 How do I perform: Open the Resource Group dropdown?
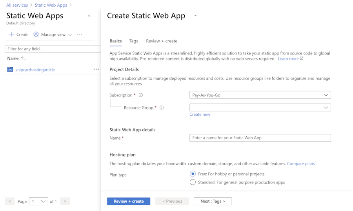260,107
